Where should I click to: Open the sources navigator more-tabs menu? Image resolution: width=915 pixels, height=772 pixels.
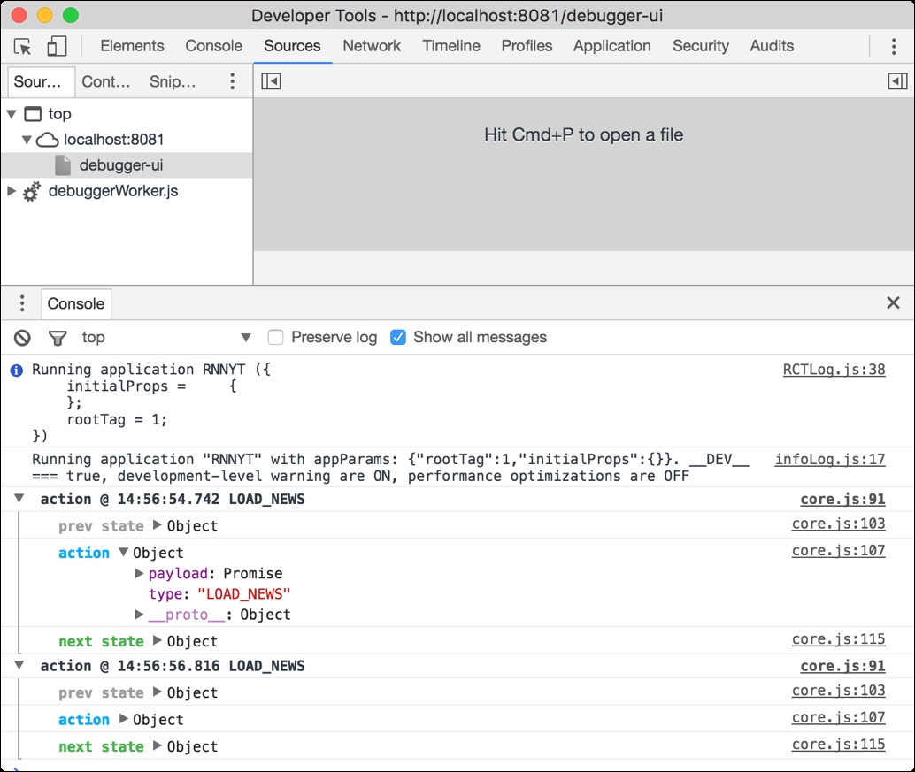point(232,81)
